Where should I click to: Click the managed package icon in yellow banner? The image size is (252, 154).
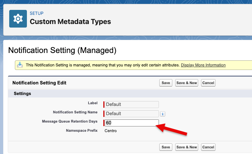(20, 65)
